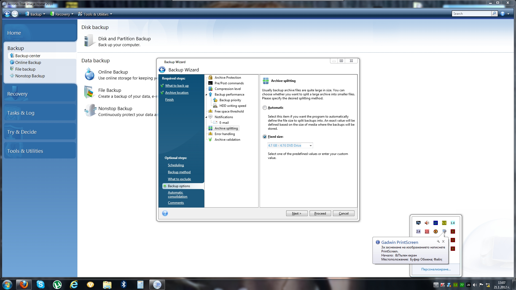Click the Pre/Post commands terminal icon
The height and width of the screenshot is (290, 516).
(210, 83)
